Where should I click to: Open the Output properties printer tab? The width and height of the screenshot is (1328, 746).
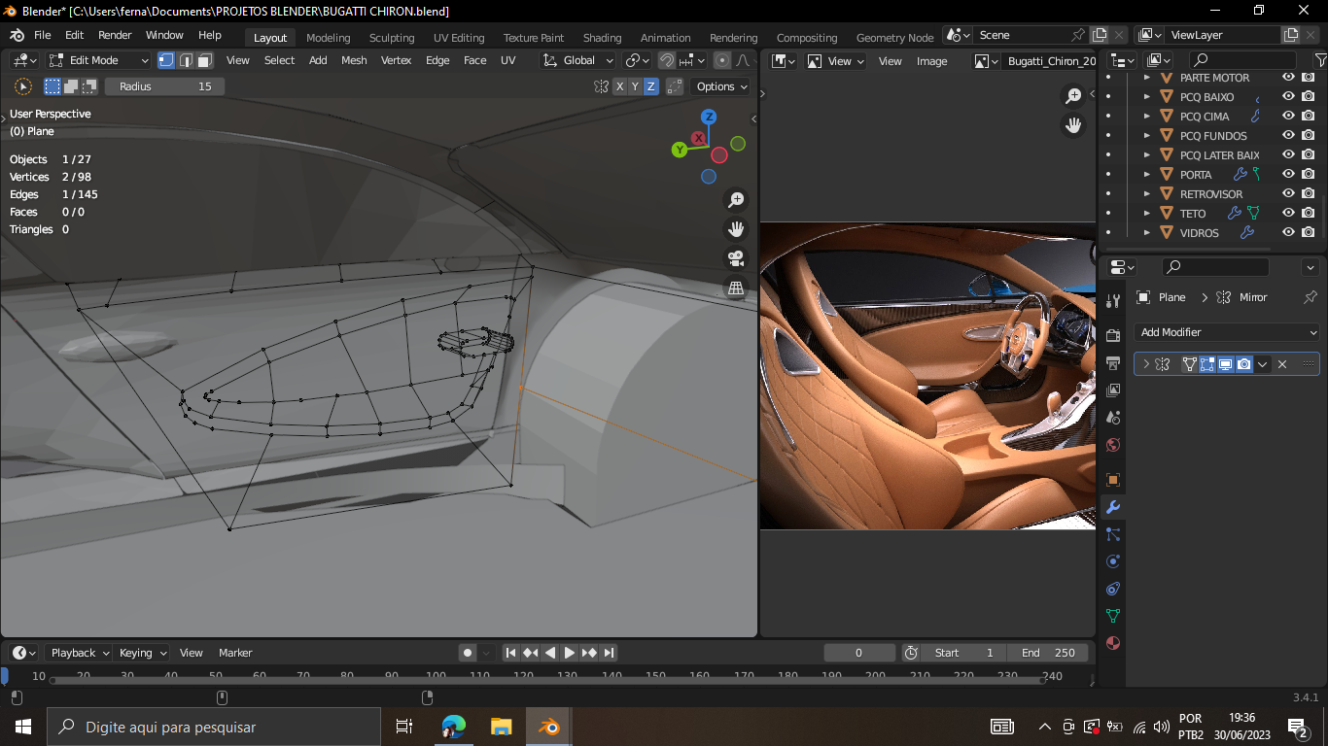click(x=1113, y=363)
